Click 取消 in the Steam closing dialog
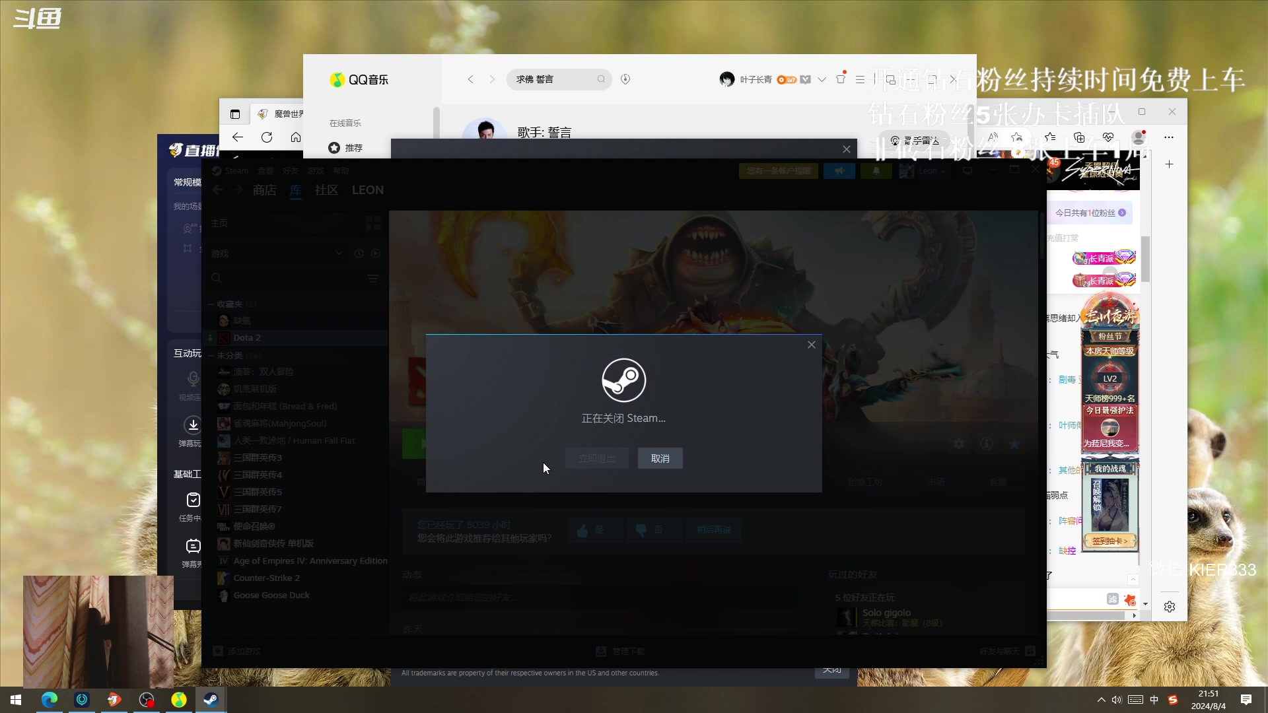The width and height of the screenshot is (1268, 713). coord(660,458)
